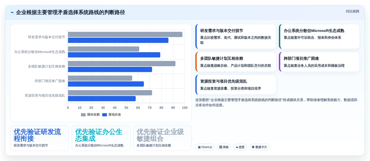370x161 pixels.
Task: Toggle the 落地价值 legend entry
Action: click(112, 115)
